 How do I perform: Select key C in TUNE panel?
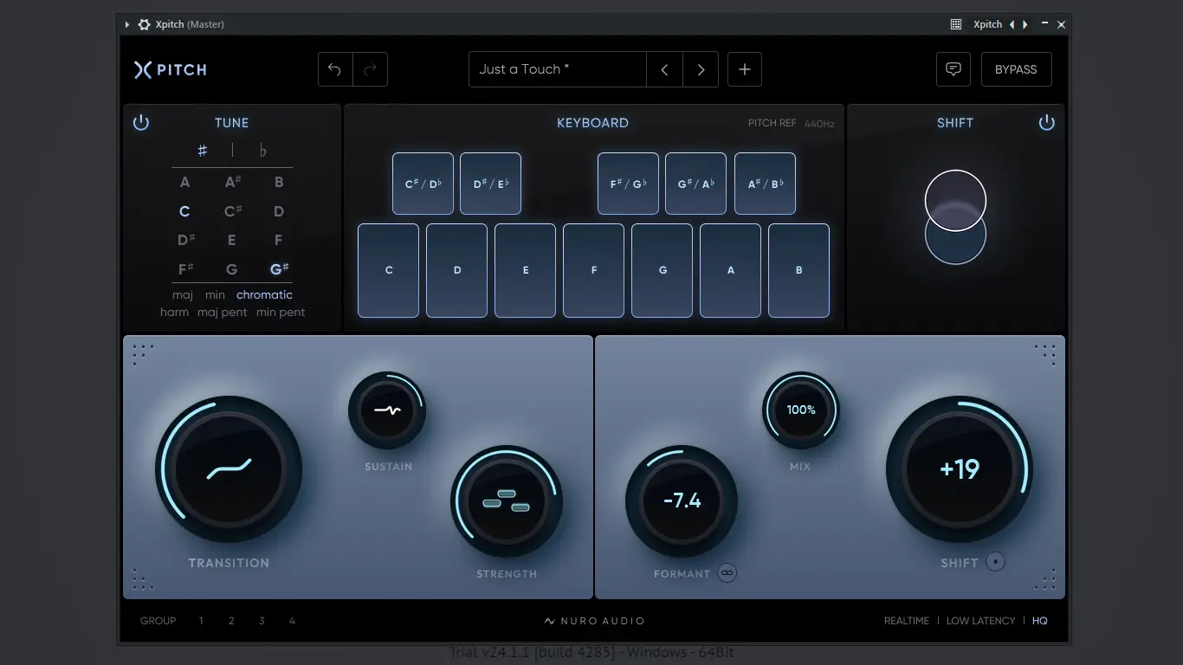(x=184, y=211)
